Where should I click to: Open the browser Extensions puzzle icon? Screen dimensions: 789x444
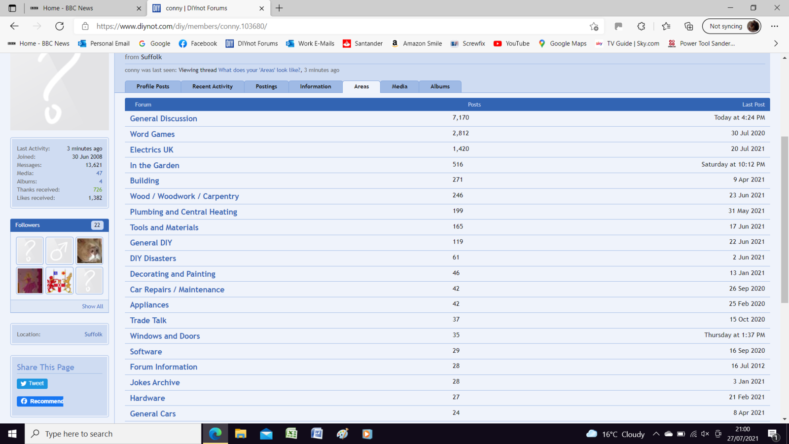click(x=641, y=26)
